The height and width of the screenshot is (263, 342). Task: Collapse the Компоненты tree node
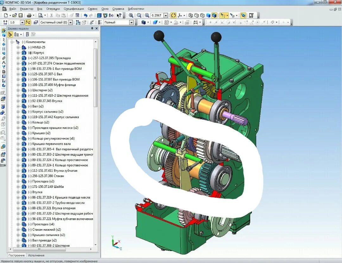tap(12, 42)
